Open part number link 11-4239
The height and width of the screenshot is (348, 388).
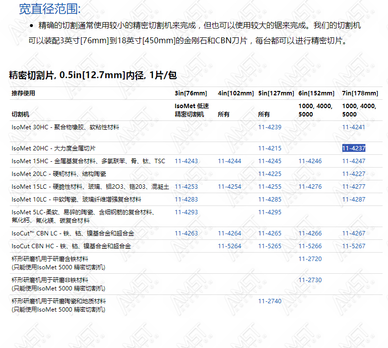[270, 127]
